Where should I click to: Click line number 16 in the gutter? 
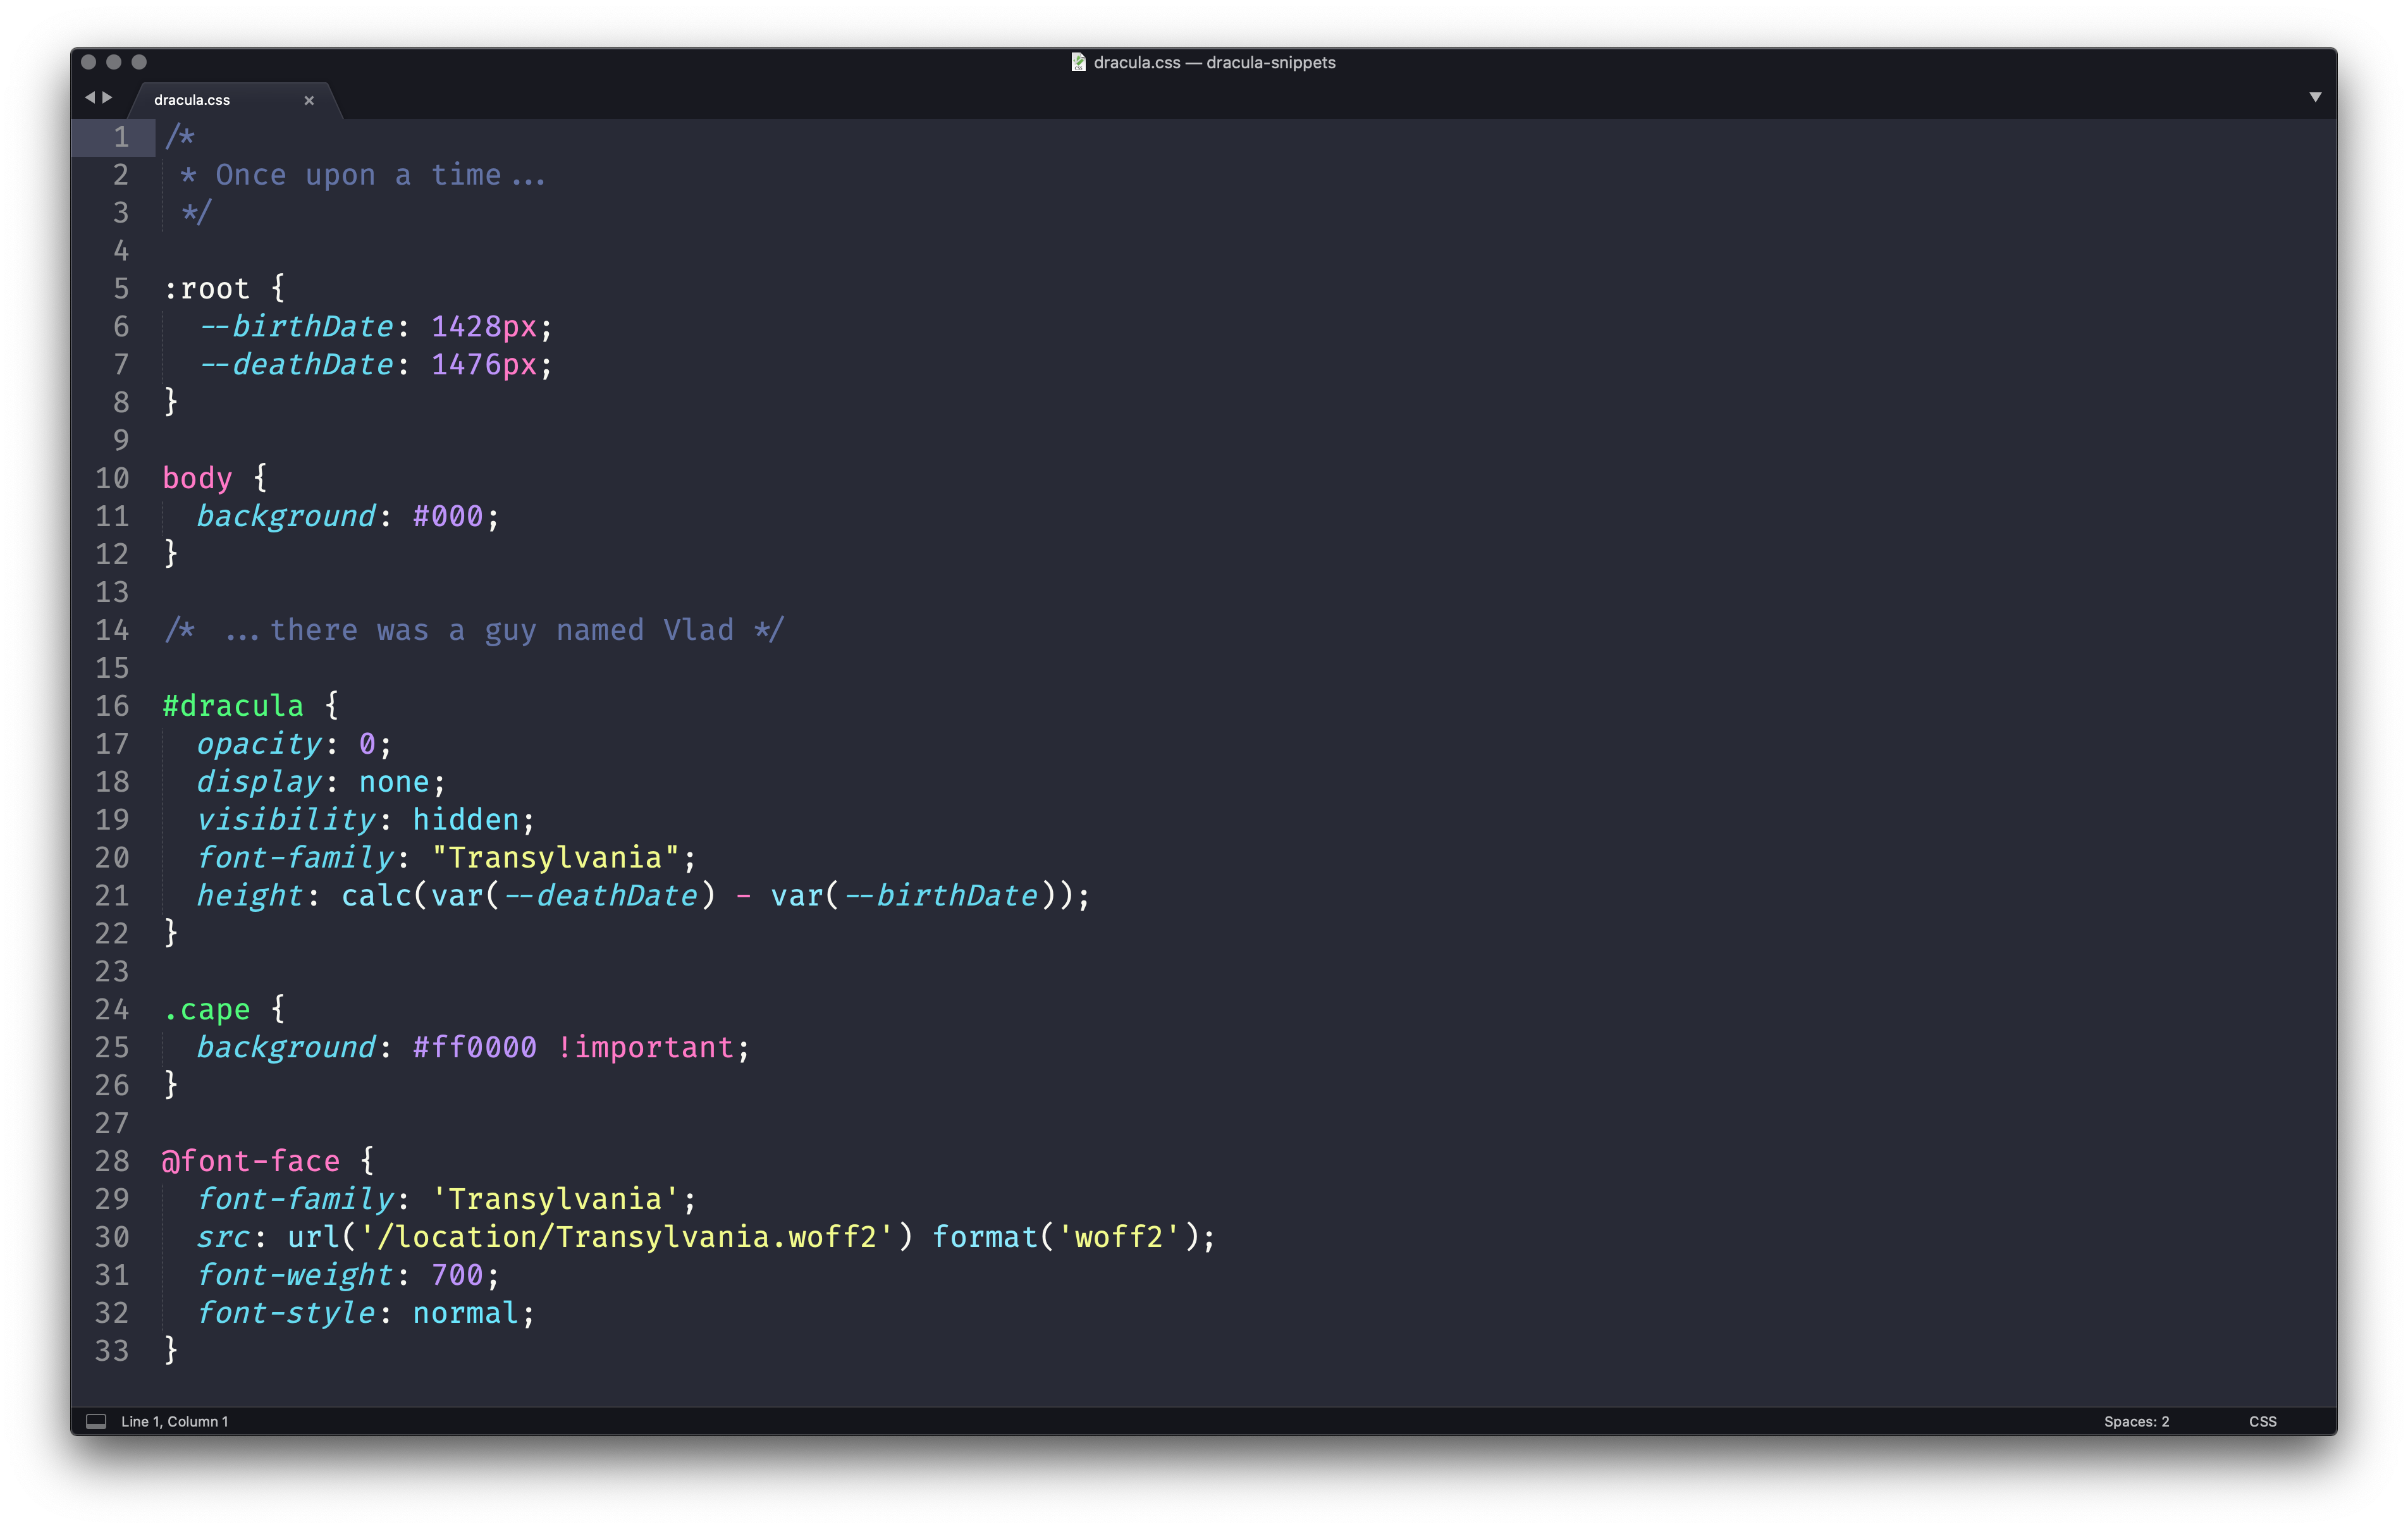(112, 706)
